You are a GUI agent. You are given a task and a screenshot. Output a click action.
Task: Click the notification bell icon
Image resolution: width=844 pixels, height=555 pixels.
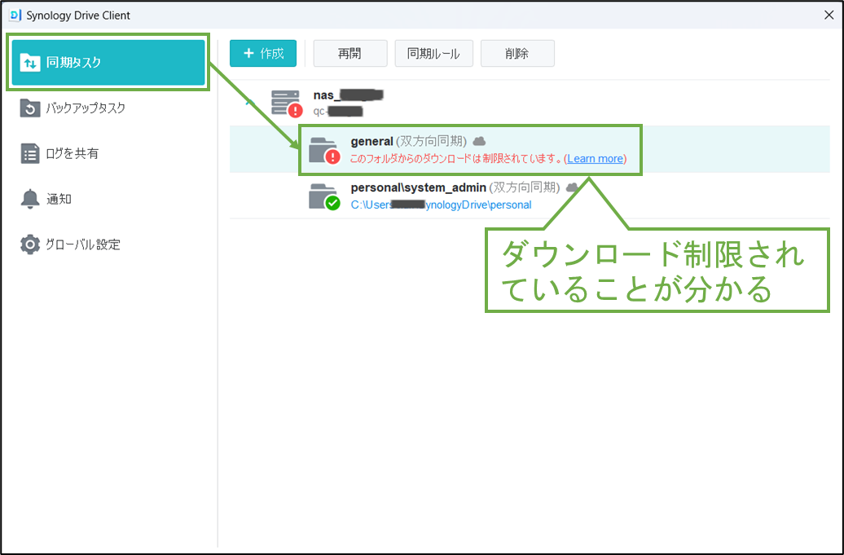pyautogui.click(x=29, y=199)
